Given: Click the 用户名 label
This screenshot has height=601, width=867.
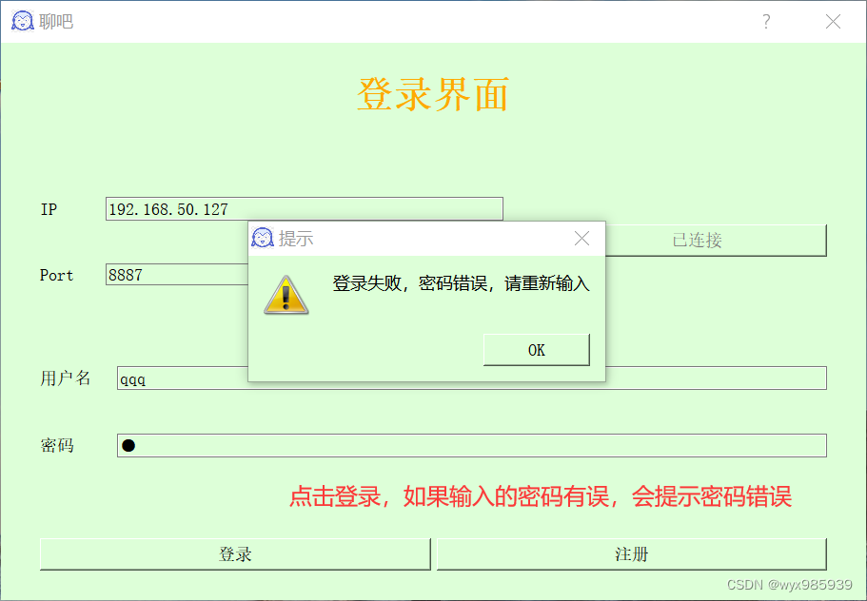Looking at the screenshot, I should (x=66, y=378).
